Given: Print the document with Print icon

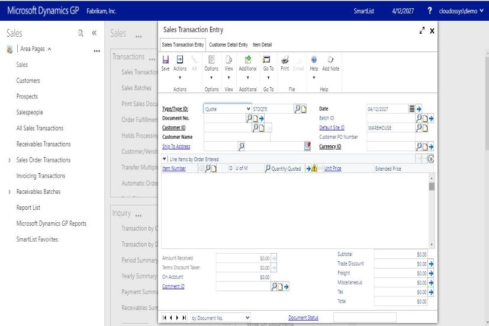Looking at the screenshot, I should click(x=285, y=60).
